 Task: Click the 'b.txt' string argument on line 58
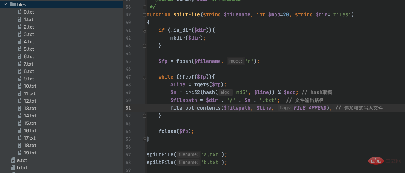point(212,162)
